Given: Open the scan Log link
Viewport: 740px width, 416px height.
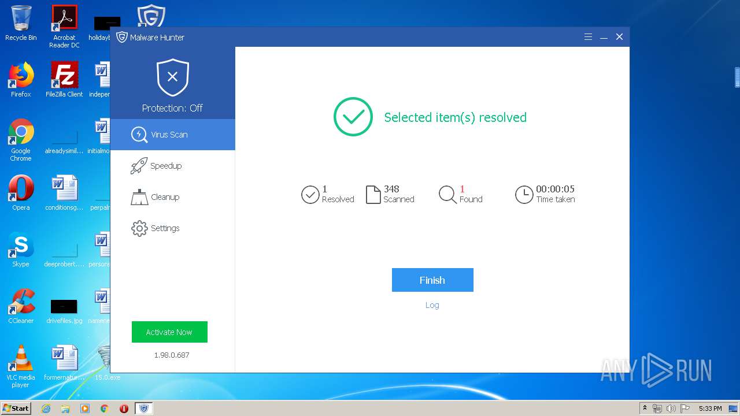Looking at the screenshot, I should 432,305.
